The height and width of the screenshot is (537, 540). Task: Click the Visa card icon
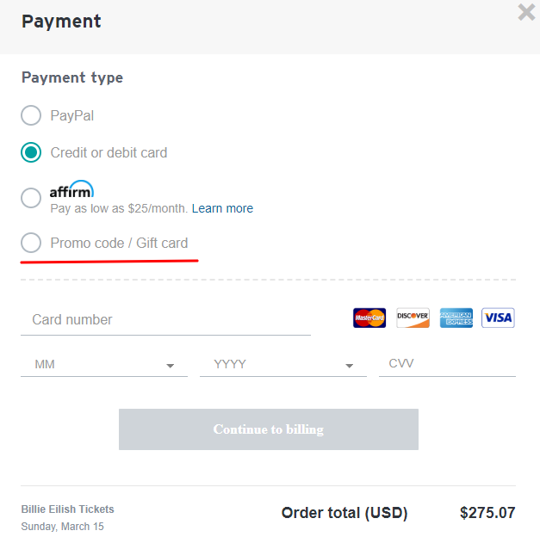(x=498, y=318)
